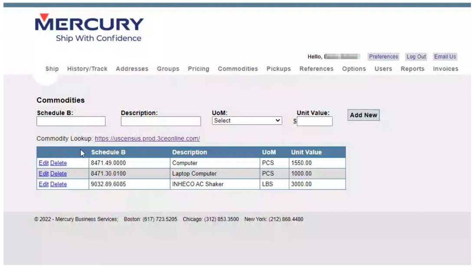Click into the Description input field
Screen dimensions: 474x268
[x=161, y=121]
